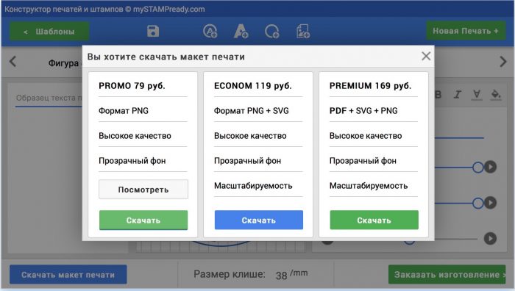The image size is (515, 291).
Task: Open the Шаблоны templates button
Action: [49, 32]
